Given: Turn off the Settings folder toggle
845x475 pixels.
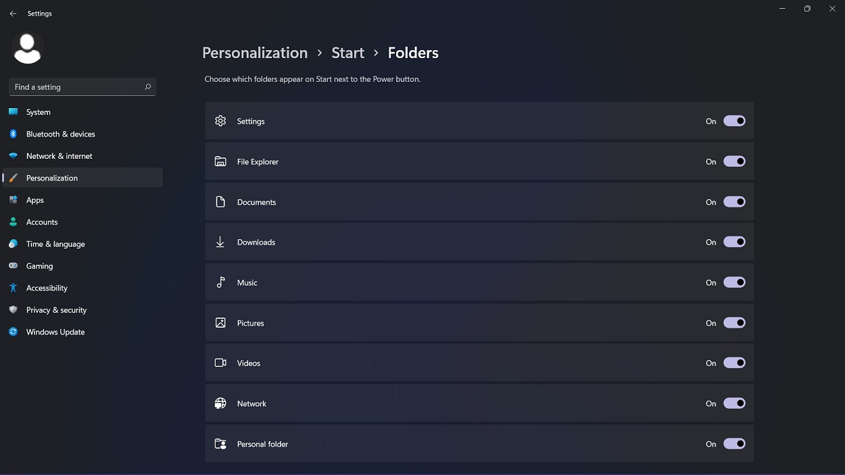Looking at the screenshot, I should pyautogui.click(x=735, y=121).
